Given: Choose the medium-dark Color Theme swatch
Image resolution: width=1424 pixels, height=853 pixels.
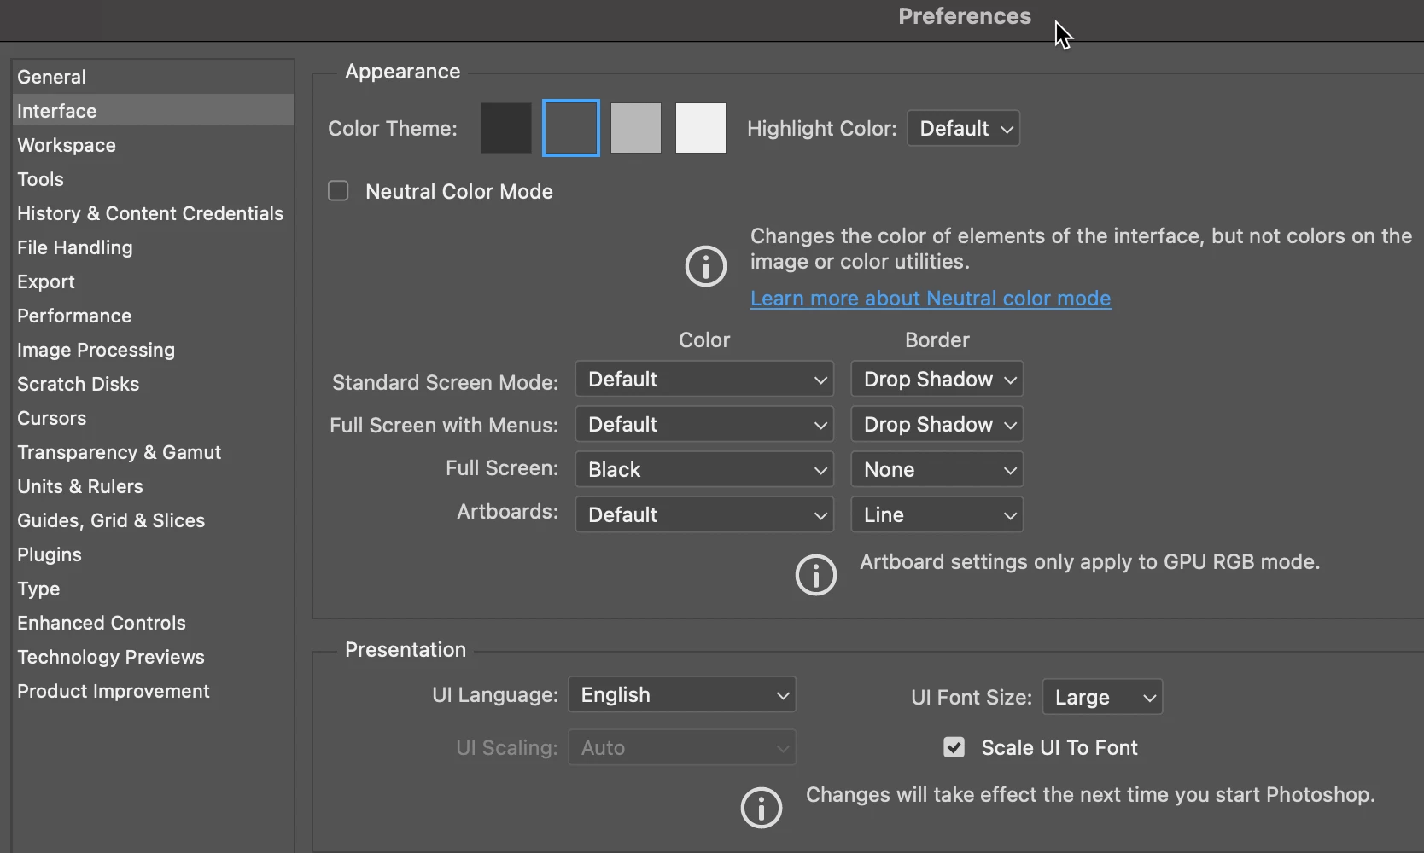Looking at the screenshot, I should click(x=571, y=128).
